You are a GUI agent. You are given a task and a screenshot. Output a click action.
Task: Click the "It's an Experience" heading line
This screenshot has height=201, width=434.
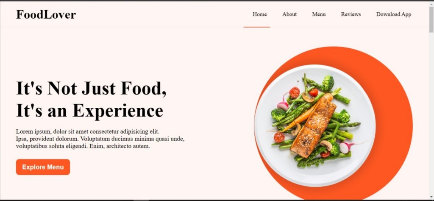coord(90,111)
